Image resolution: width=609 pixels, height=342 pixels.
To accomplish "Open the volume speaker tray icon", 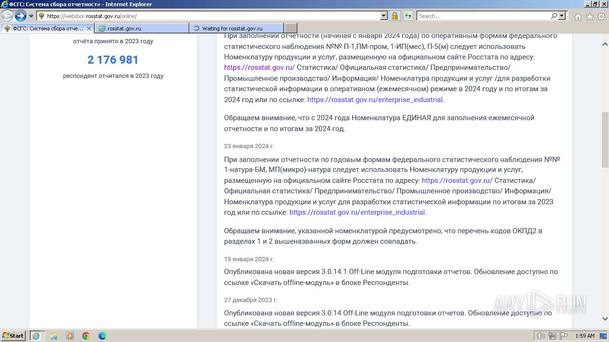I will click(x=541, y=336).
